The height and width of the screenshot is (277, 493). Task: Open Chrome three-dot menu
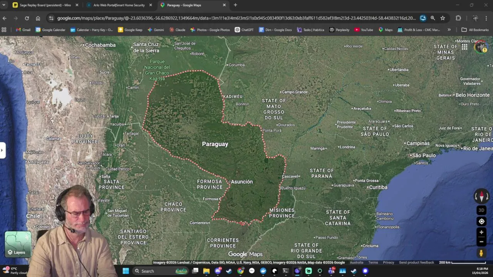(x=486, y=18)
